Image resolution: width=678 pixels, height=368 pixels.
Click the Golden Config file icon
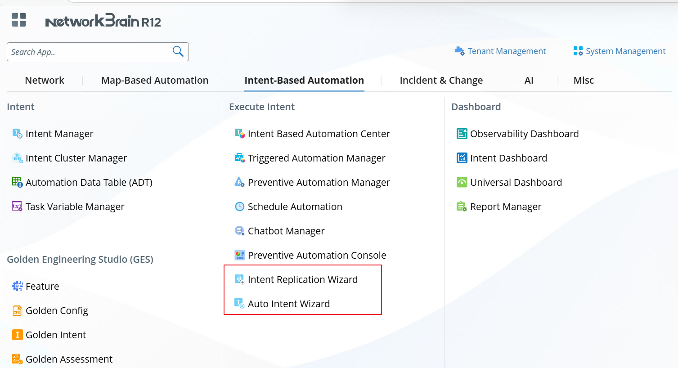[x=17, y=310]
